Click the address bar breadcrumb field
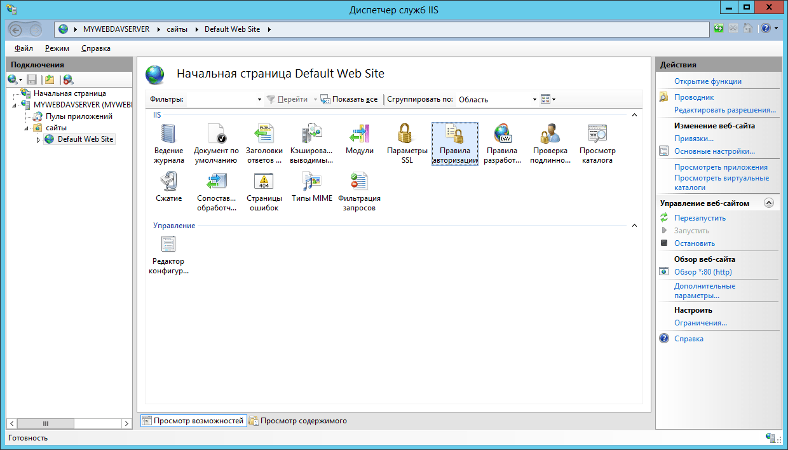The height and width of the screenshot is (450, 788). pos(382,29)
